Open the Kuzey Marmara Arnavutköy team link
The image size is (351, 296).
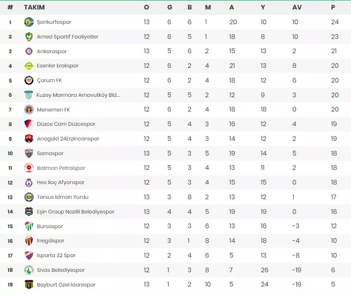point(78,95)
